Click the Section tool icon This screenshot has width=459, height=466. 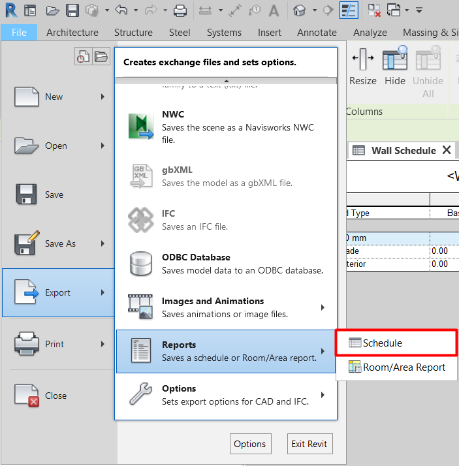[328, 10]
